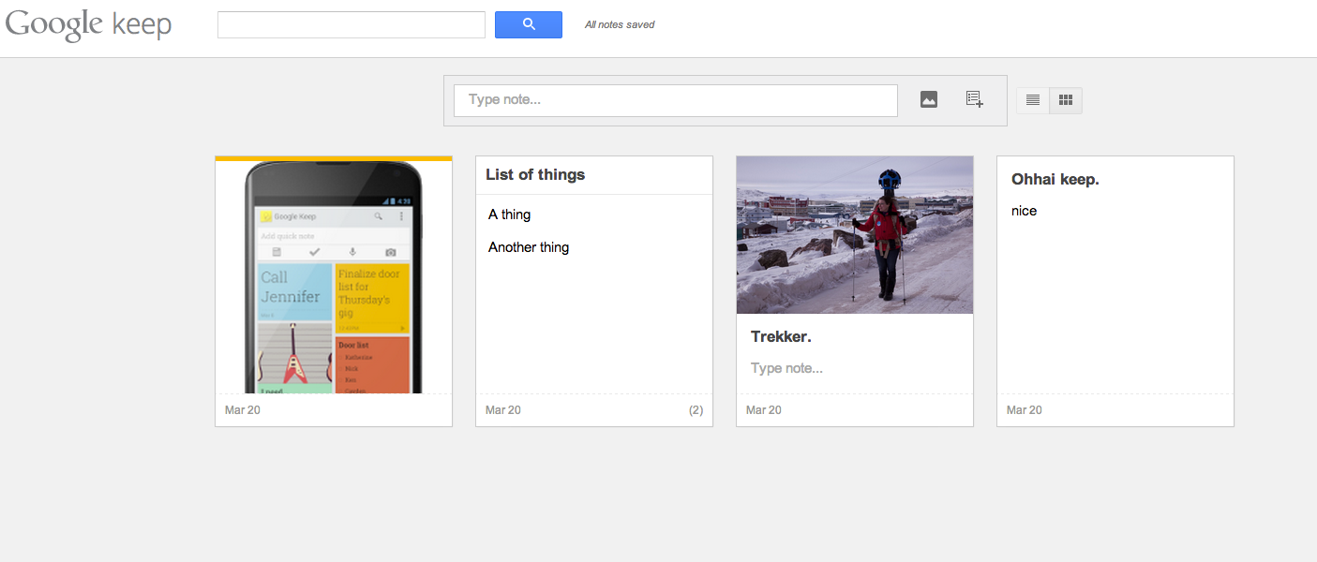Image resolution: width=1317 pixels, height=562 pixels.
Task: Switch to grid view
Action: (1066, 100)
